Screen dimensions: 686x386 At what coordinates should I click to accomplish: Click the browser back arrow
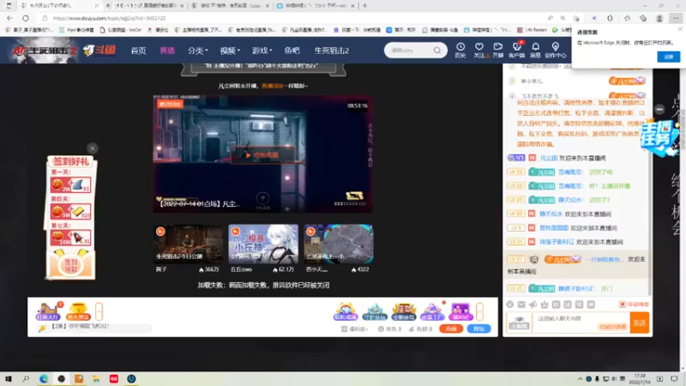coord(9,18)
